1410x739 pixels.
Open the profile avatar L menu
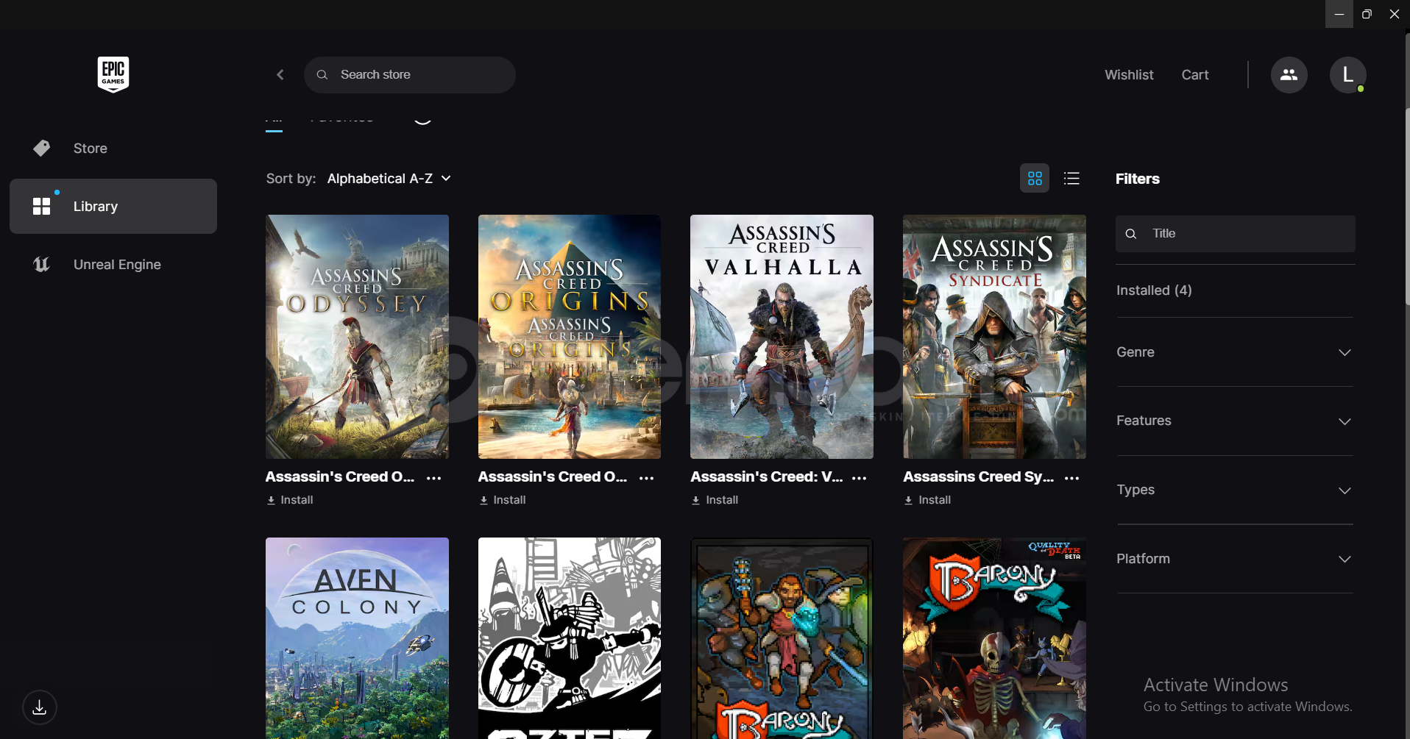[1348, 75]
